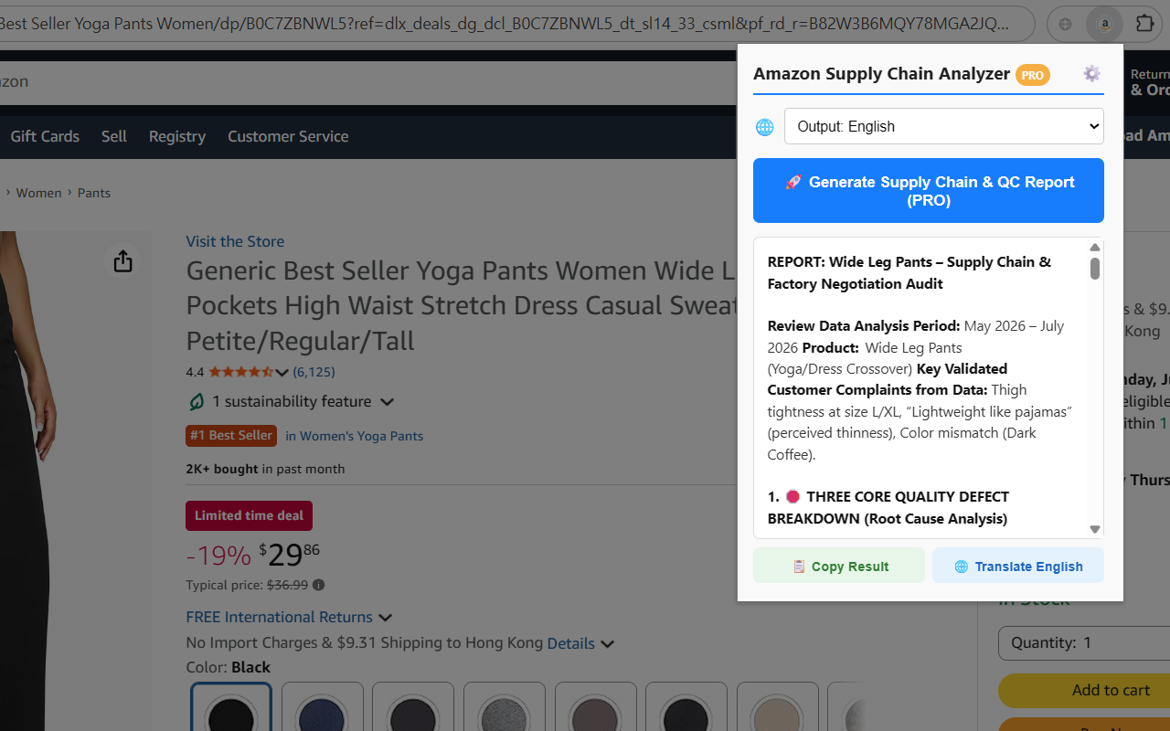Select the Black color swatch
The width and height of the screenshot is (1170, 731).
click(x=231, y=708)
